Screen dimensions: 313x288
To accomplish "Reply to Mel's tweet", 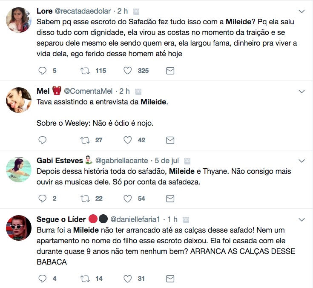I will click(43, 140).
